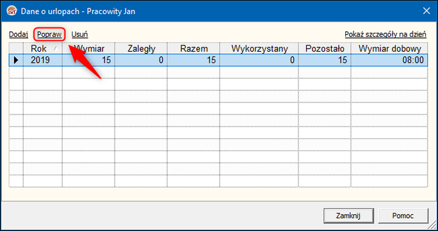Screen dimensions: 438x231
Task: Click the Razem column header
Action: 193,49
